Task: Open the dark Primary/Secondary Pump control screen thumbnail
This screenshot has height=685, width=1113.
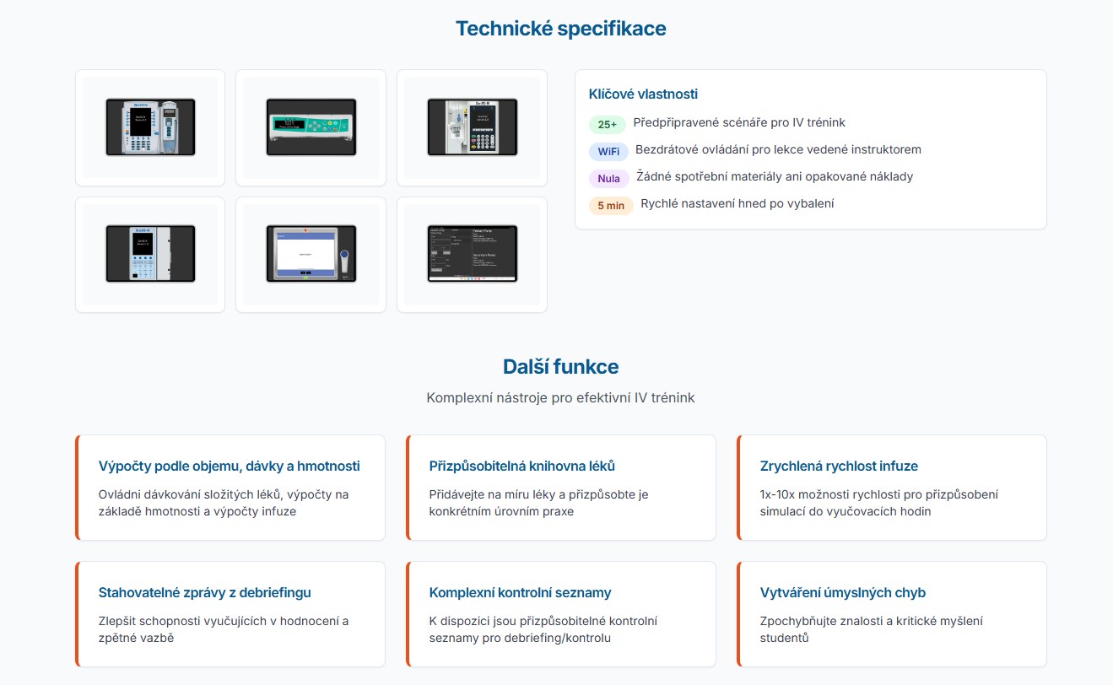Action: 472,254
